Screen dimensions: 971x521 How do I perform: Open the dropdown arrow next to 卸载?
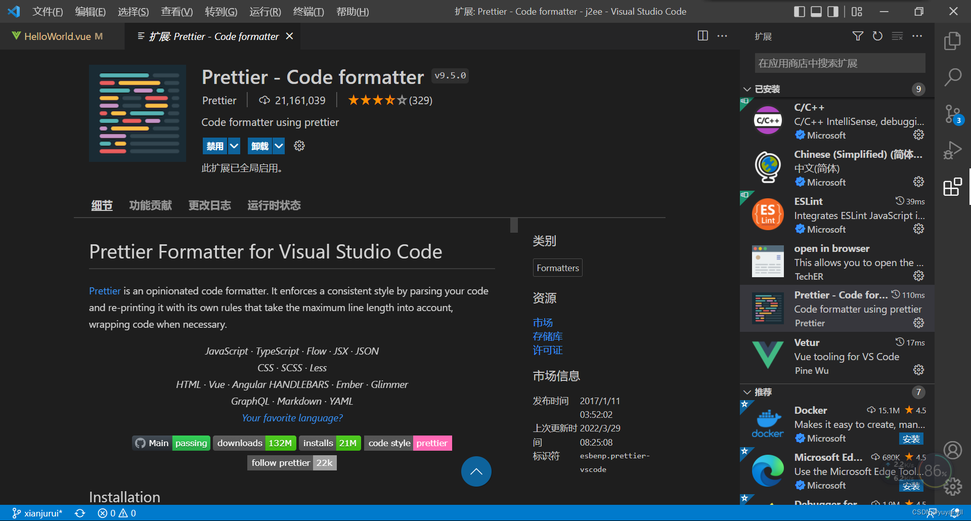point(279,146)
